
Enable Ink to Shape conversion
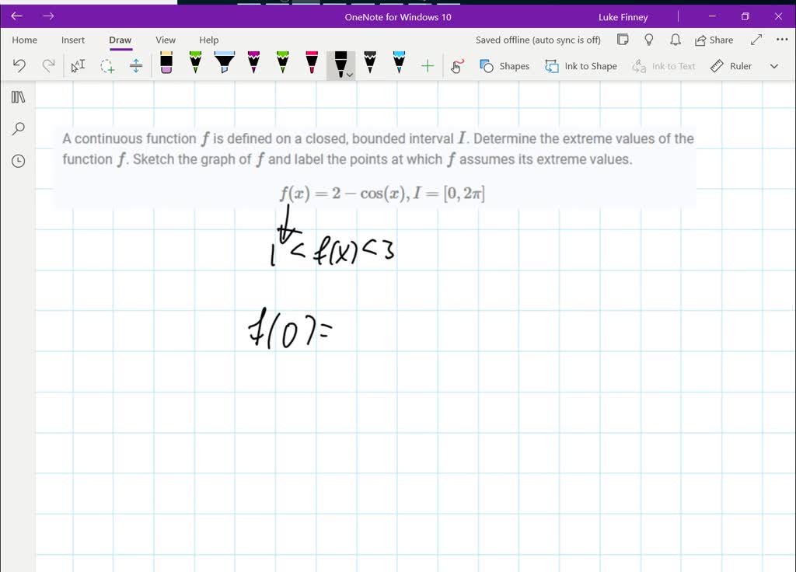point(581,66)
